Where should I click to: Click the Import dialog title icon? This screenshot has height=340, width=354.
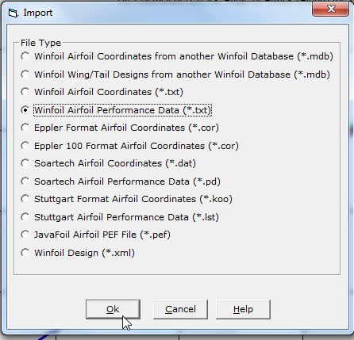click(x=13, y=13)
